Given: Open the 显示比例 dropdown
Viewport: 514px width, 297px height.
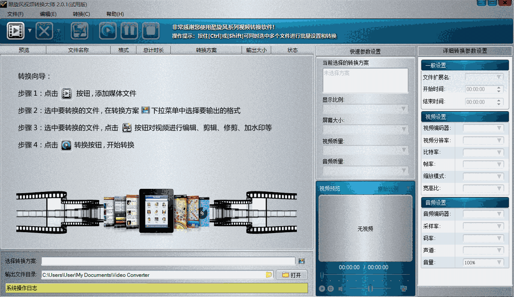Looking at the screenshot, I should pos(366,109).
